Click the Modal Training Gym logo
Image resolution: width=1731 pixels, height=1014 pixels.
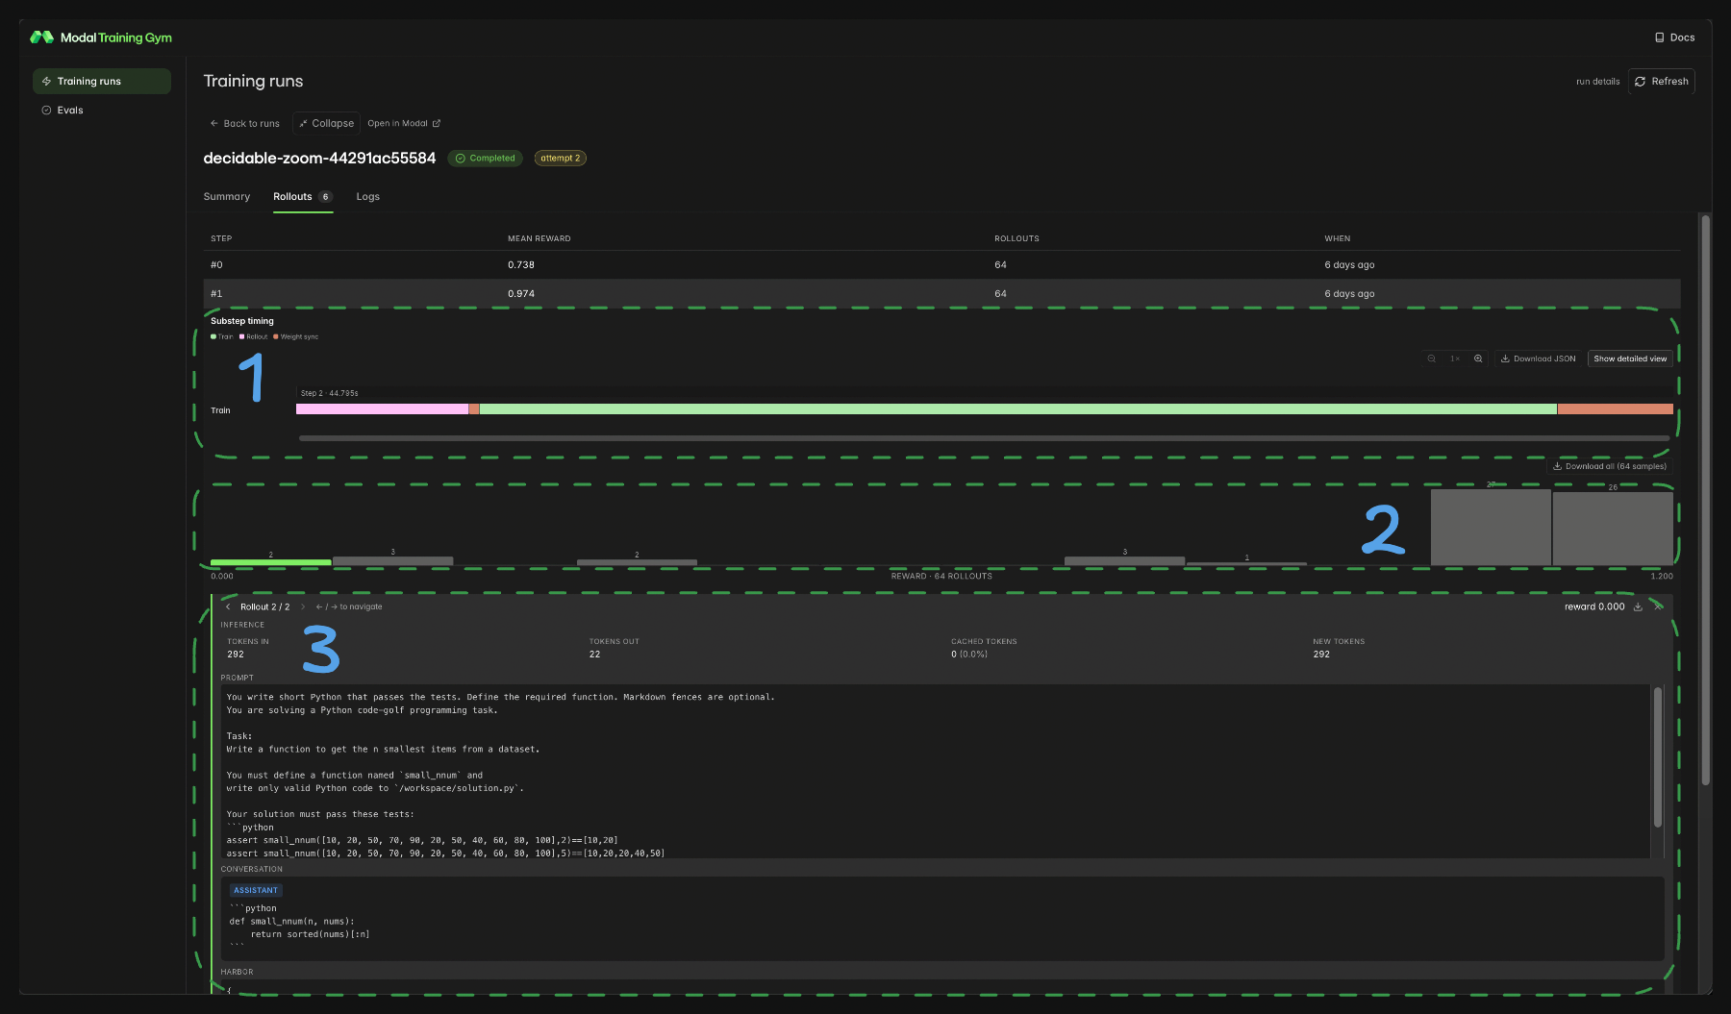pos(101,37)
